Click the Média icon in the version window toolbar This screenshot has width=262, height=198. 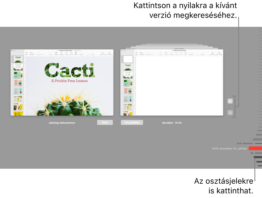185,53
